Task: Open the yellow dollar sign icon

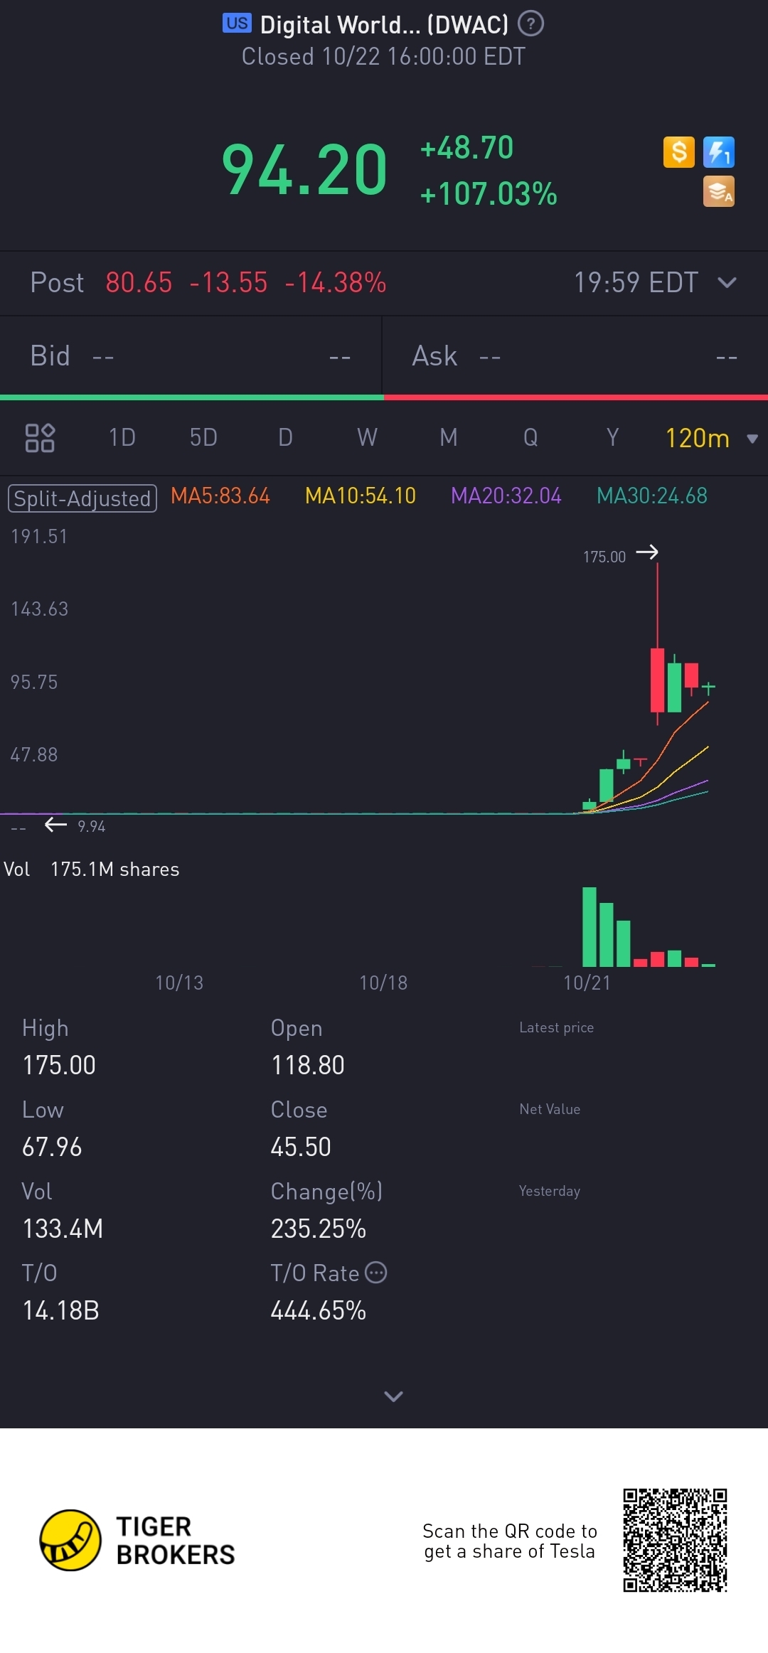Action: point(679,152)
